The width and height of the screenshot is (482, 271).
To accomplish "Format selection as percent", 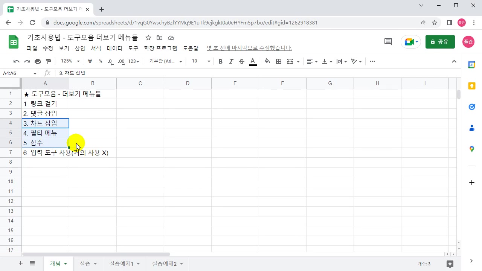I will 100,61.
